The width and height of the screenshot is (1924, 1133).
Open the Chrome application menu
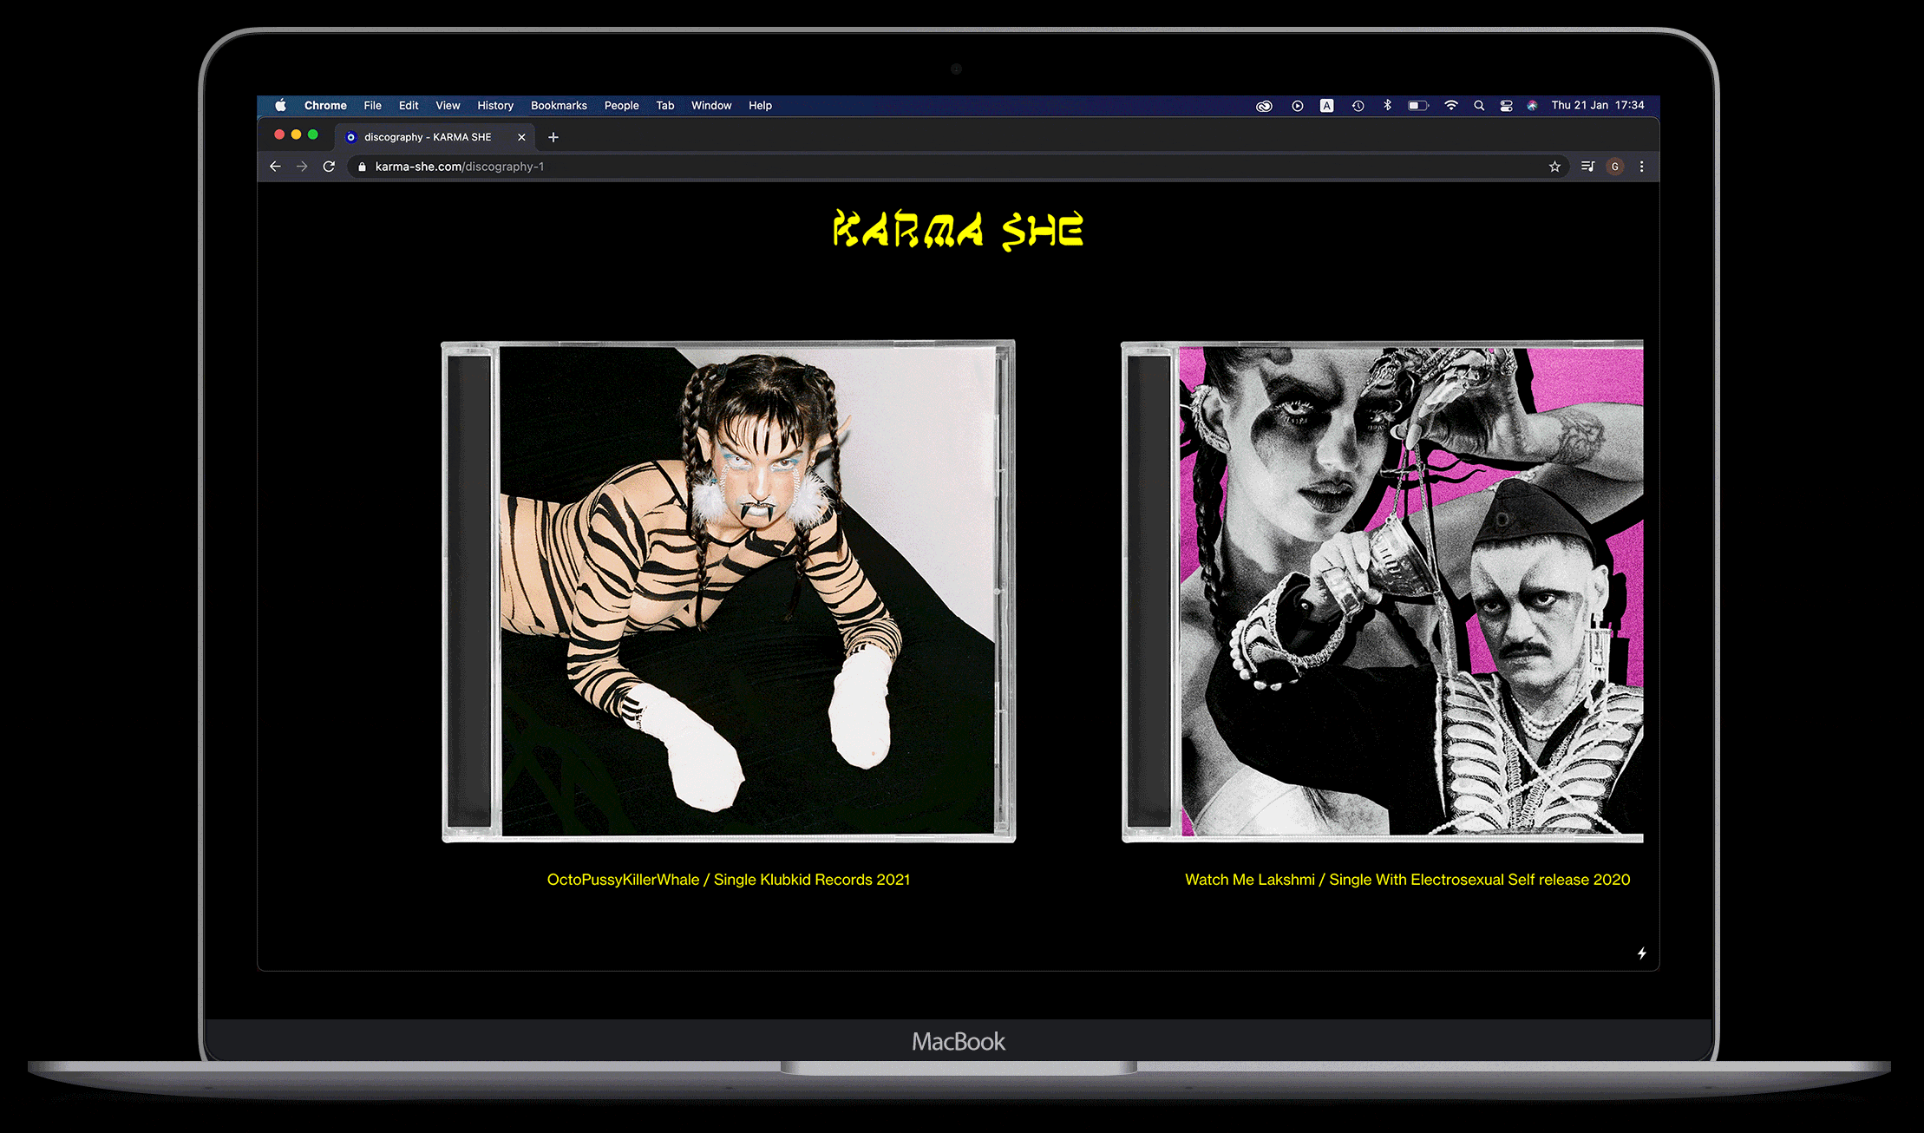(x=325, y=106)
